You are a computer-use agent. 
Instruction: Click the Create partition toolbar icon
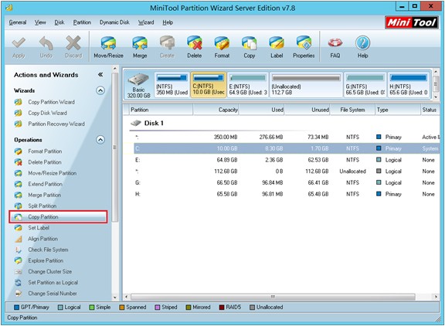(167, 47)
